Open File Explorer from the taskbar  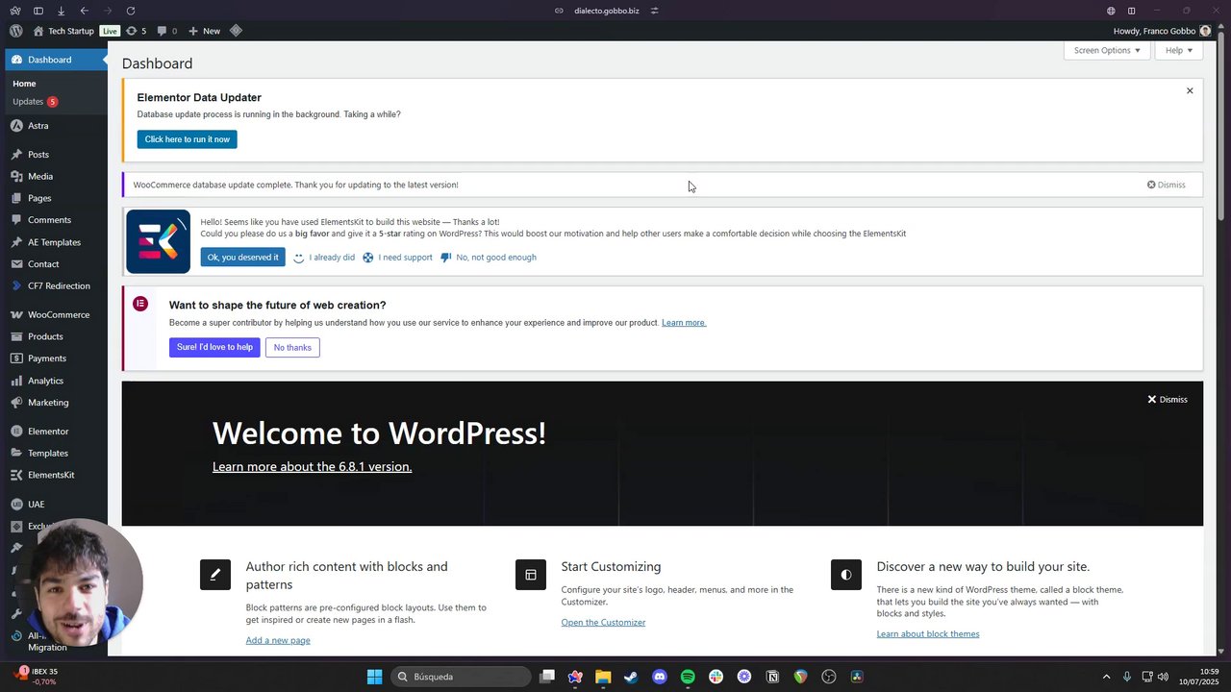(603, 677)
